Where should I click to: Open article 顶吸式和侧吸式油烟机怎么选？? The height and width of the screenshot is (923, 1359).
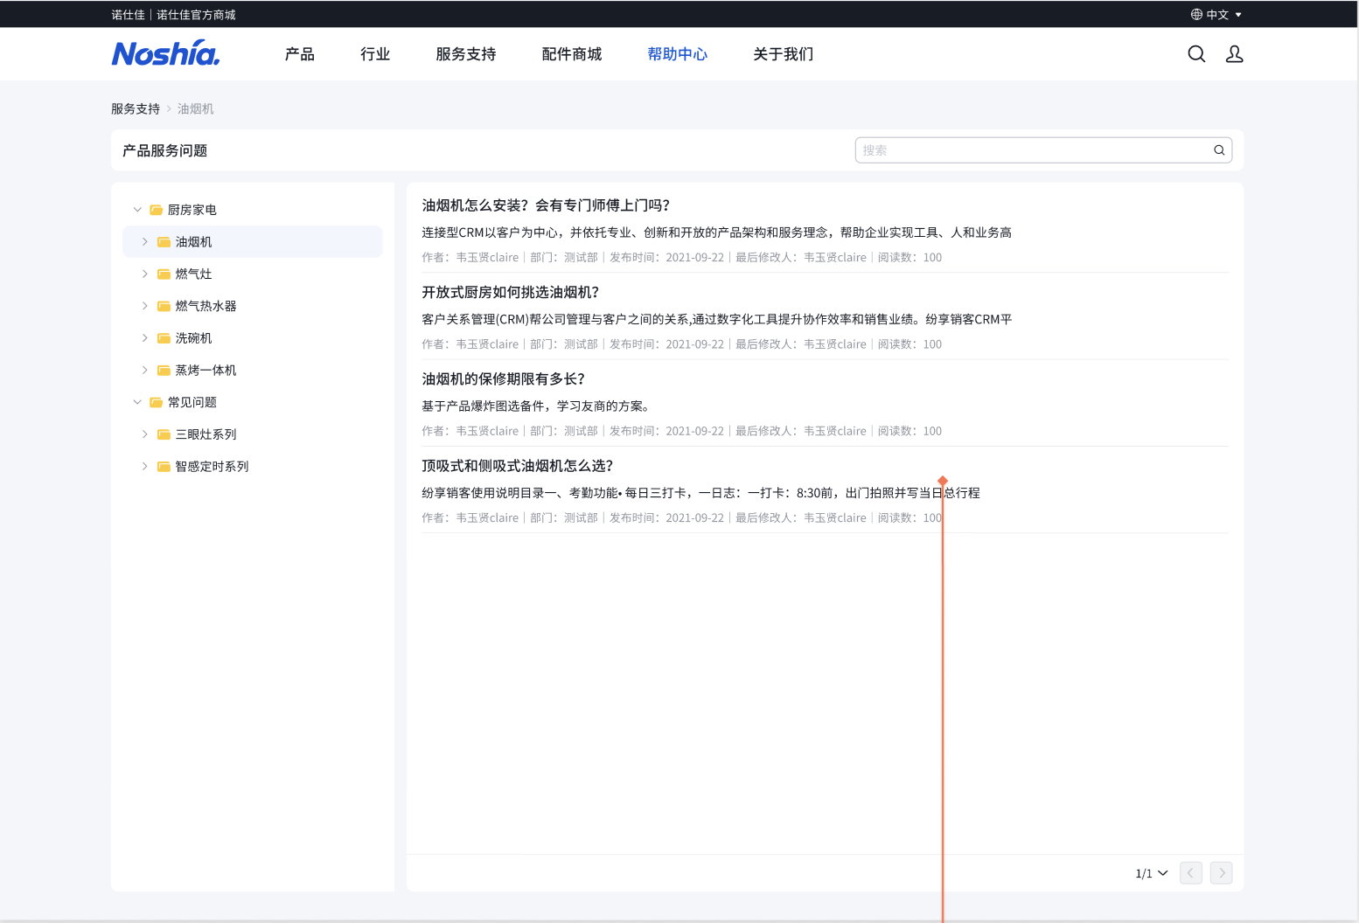click(x=518, y=466)
